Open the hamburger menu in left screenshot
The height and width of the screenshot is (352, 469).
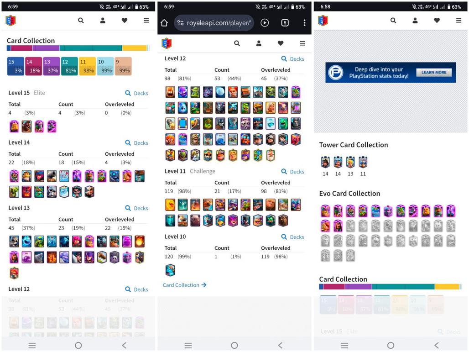[146, 21]
